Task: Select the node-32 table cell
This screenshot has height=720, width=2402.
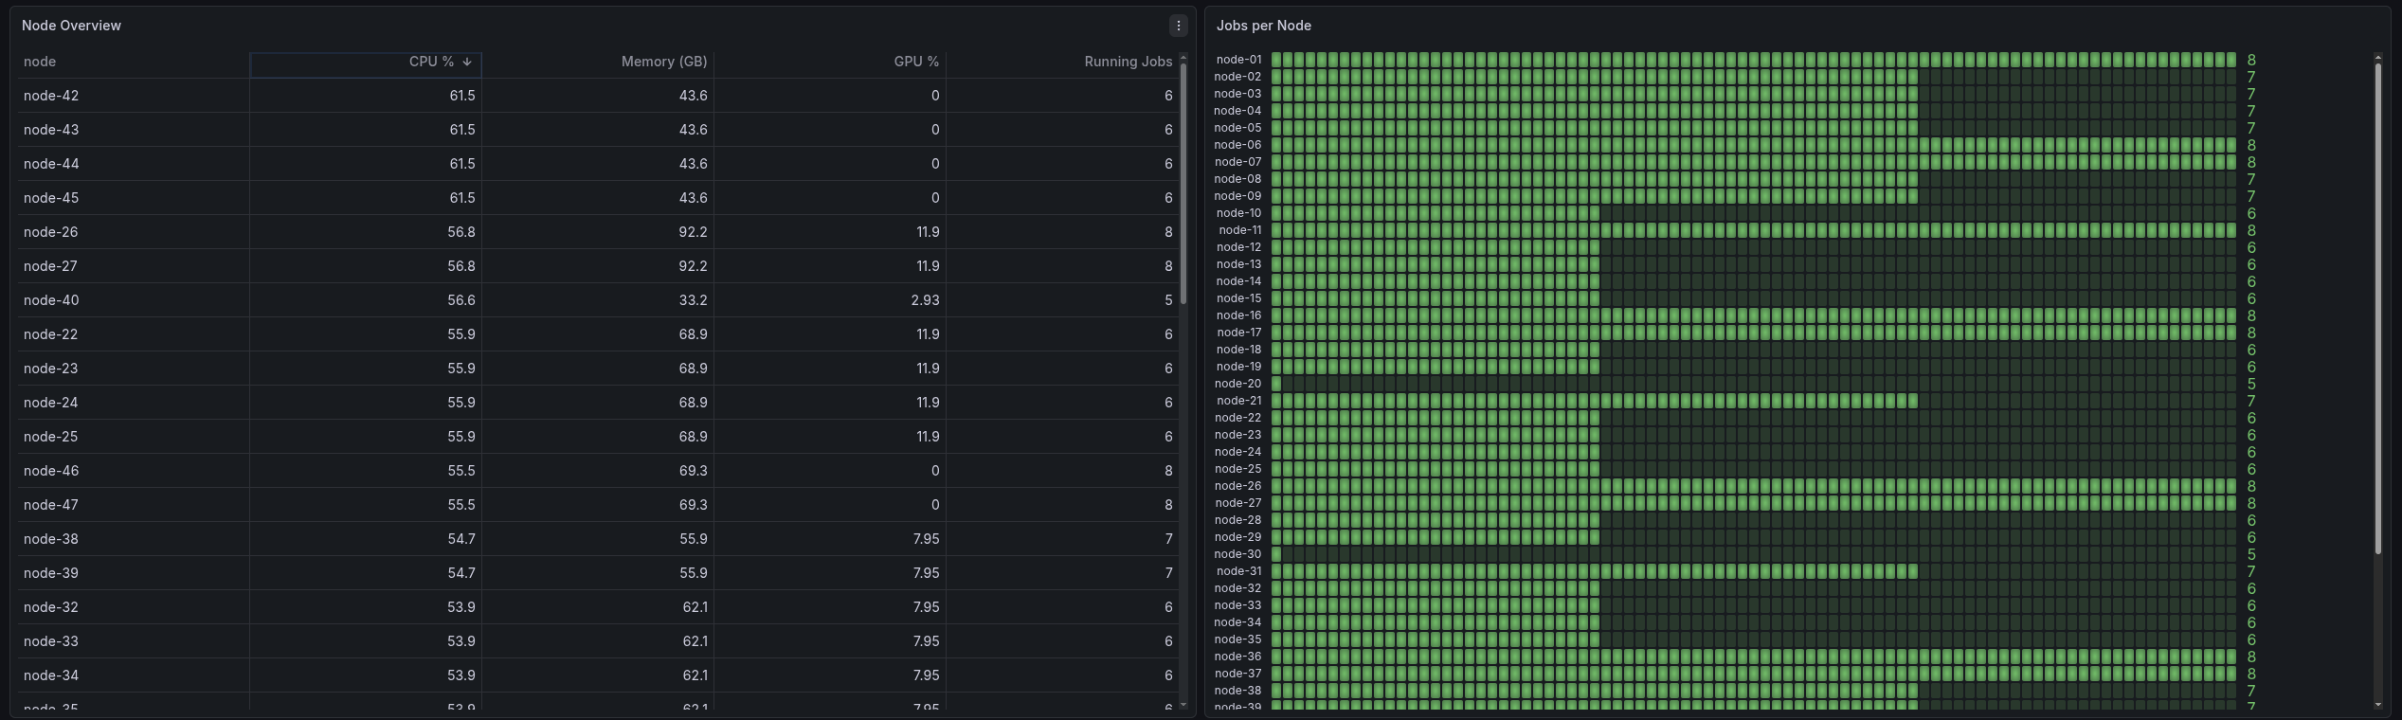Action: (x=134, y=607)
